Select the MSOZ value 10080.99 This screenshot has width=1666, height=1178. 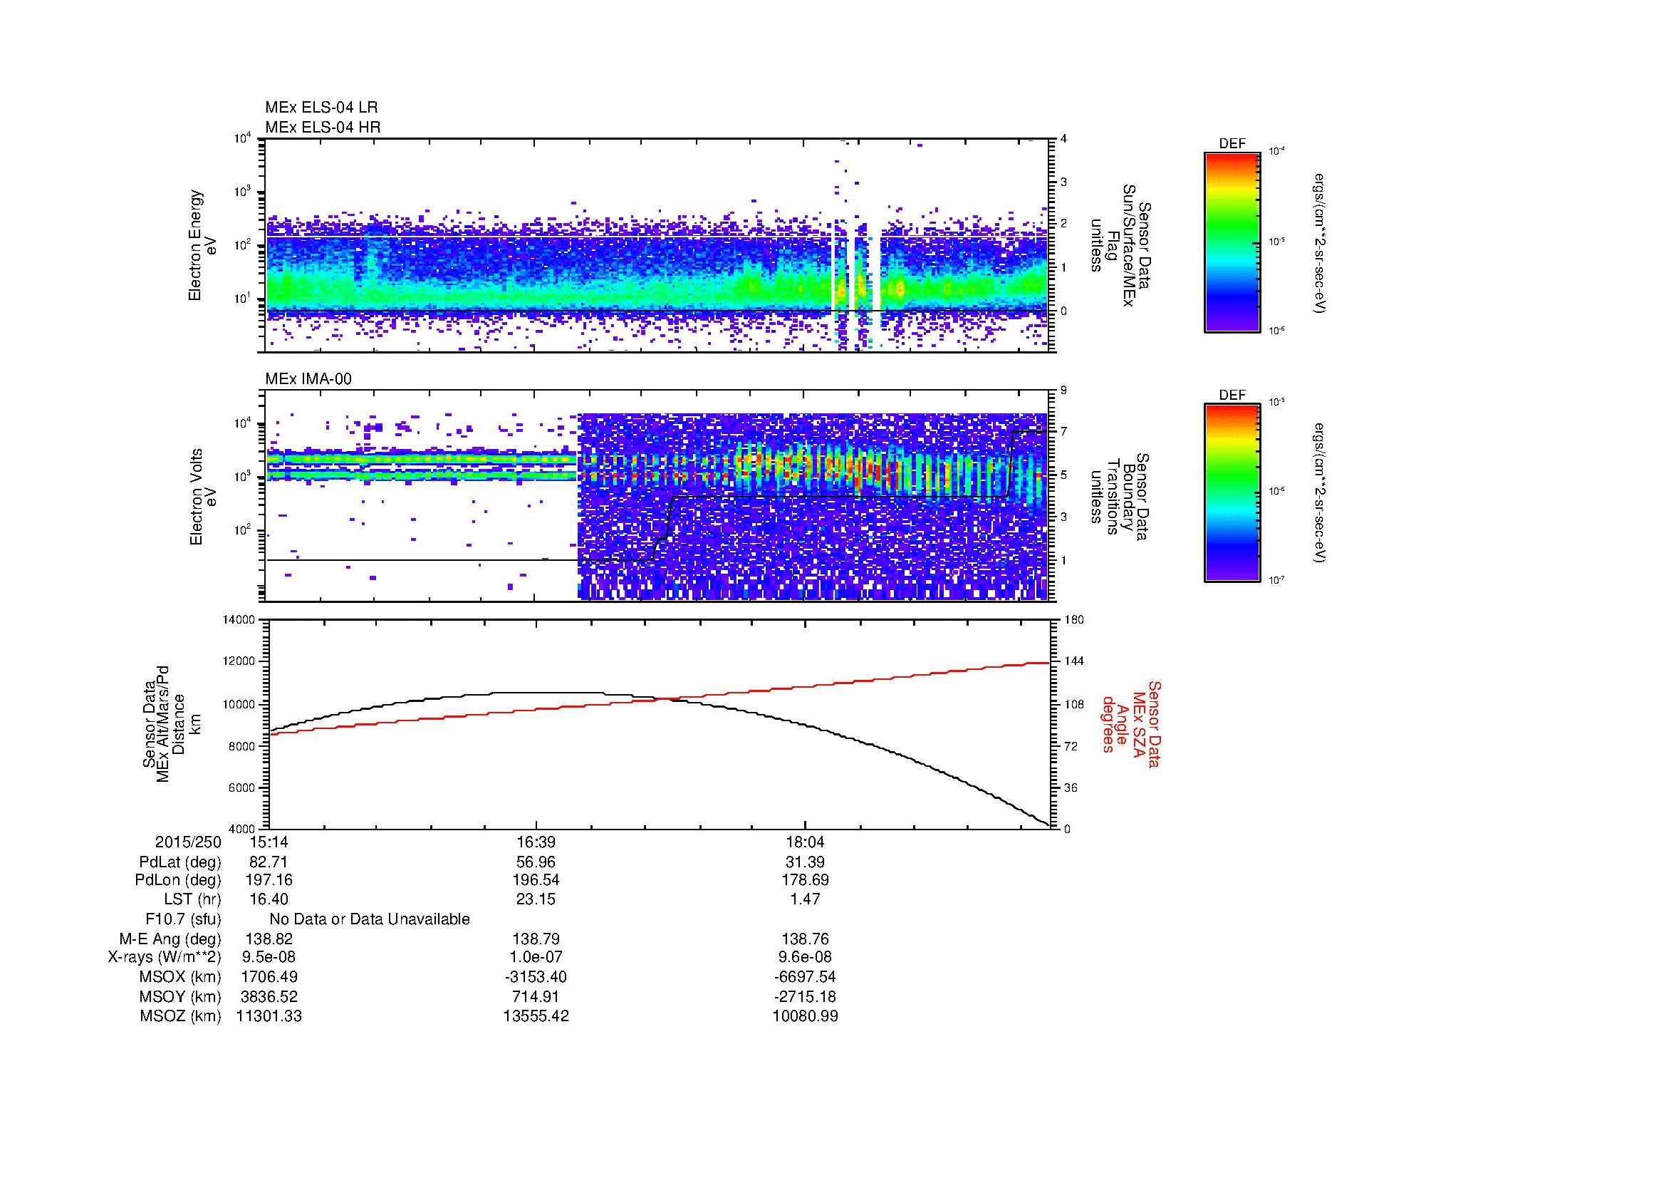pyautogui.click(x=806, y=1016)
